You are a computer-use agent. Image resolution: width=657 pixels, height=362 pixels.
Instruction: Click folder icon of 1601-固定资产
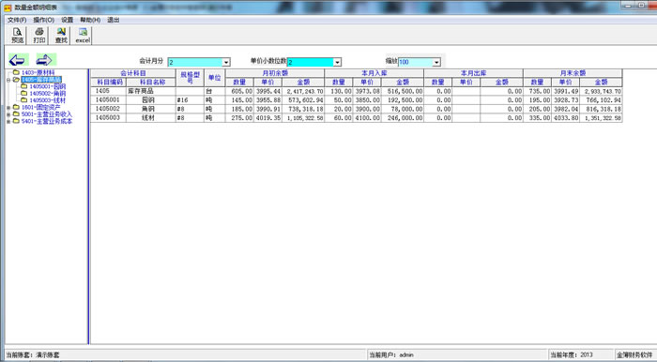point(16,107)
